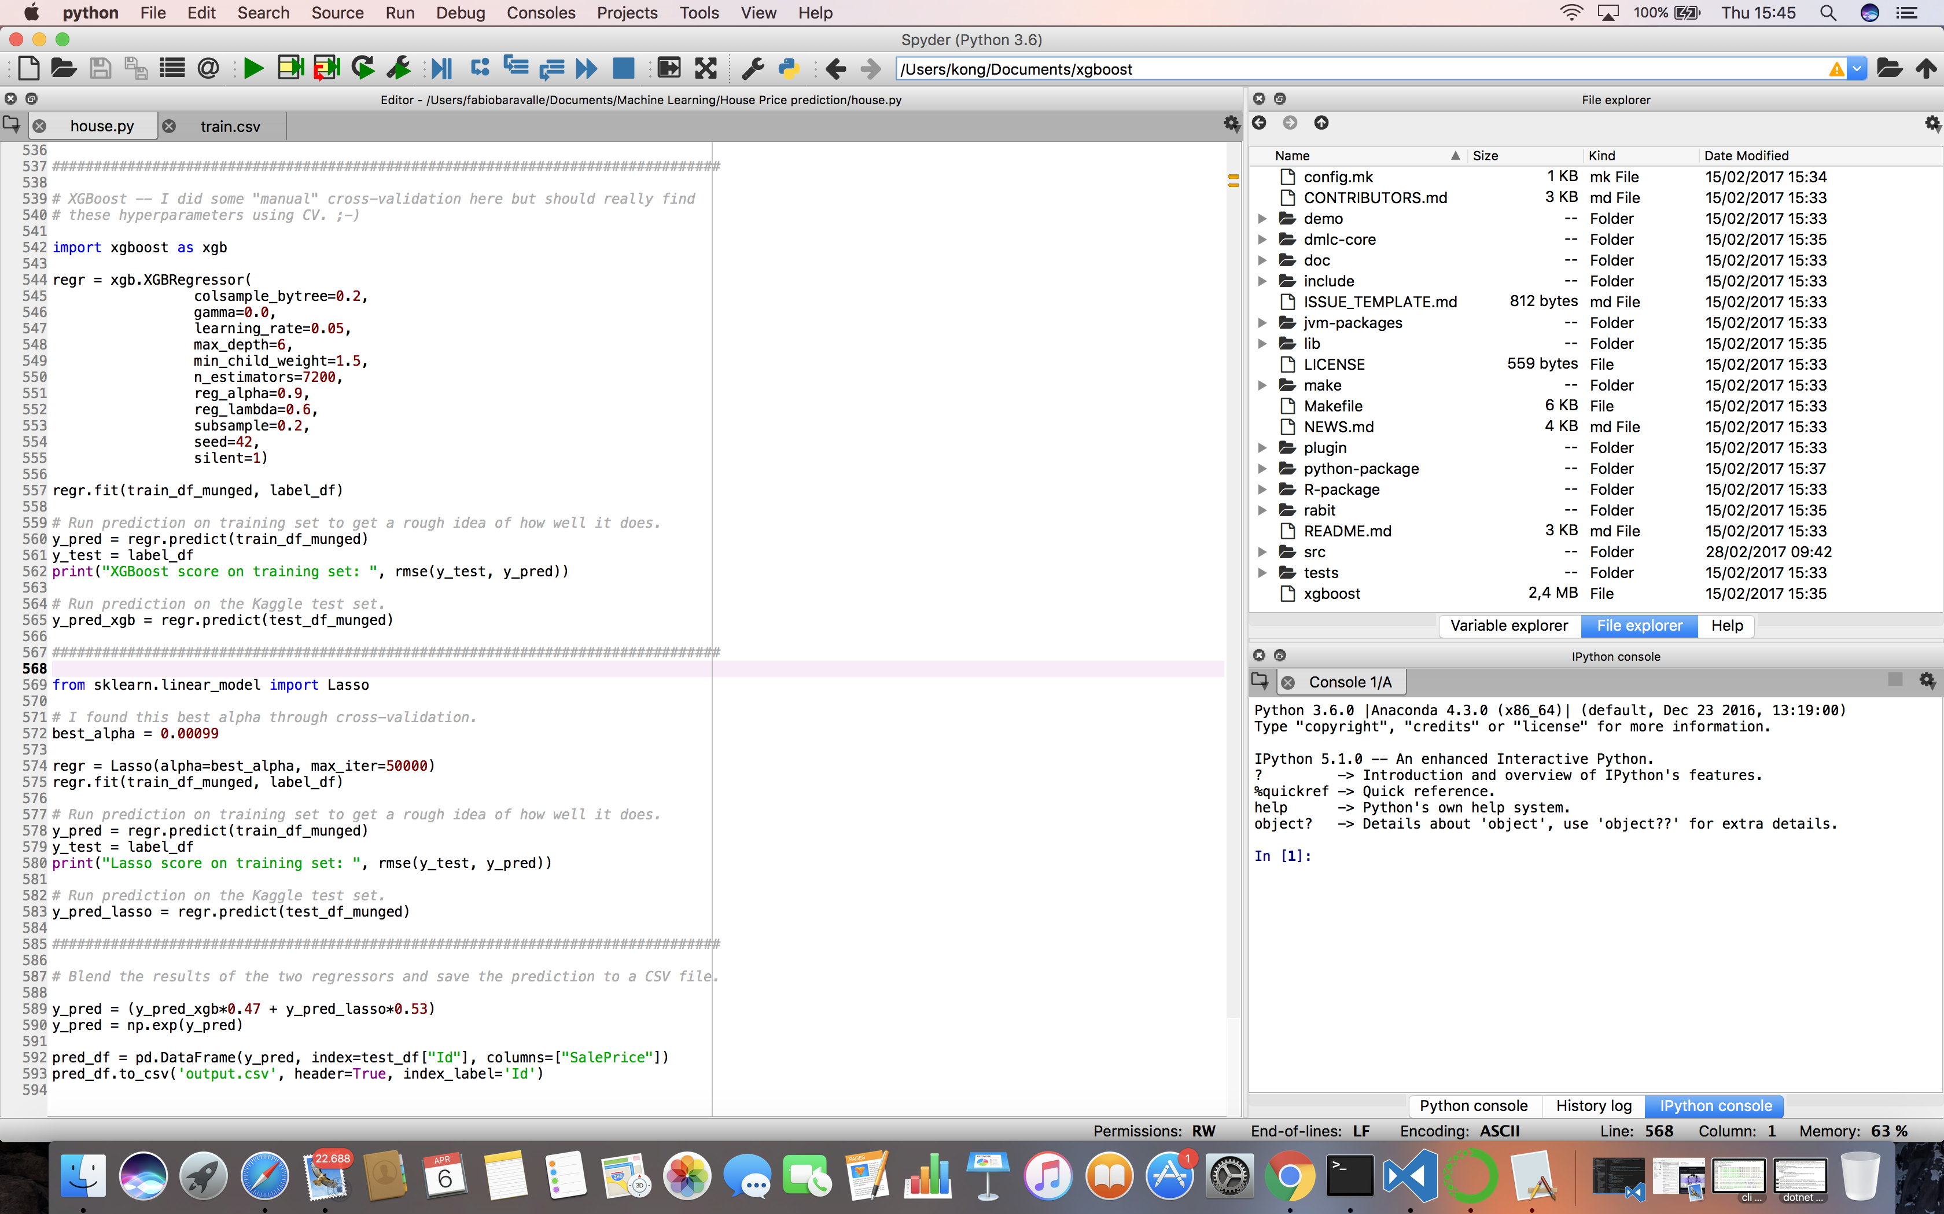The width and height of the screenshot is (1944, 1214).
Task: Open Preferences with the wrench icon
Action: point(753,68)
